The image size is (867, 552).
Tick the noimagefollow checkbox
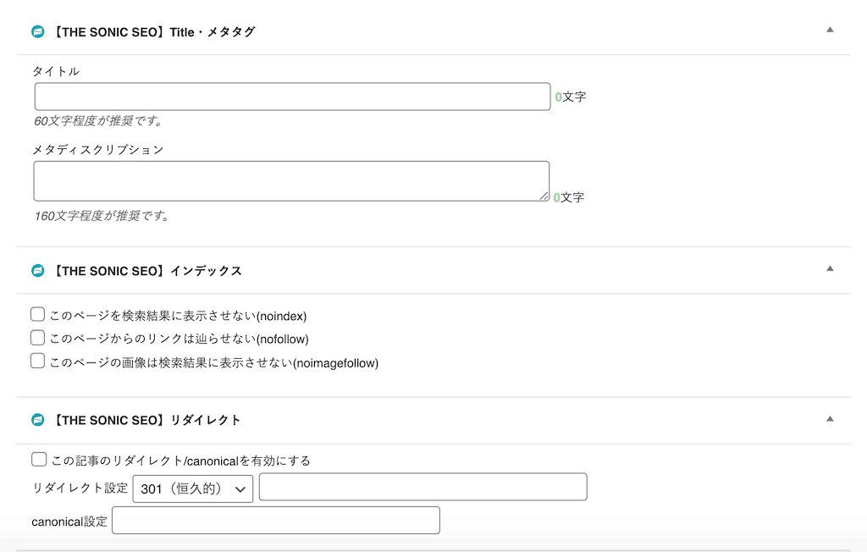pos(37,361)
